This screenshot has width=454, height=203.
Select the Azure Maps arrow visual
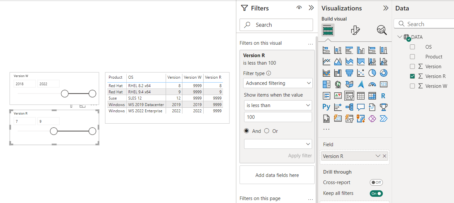tap(361, 84)
